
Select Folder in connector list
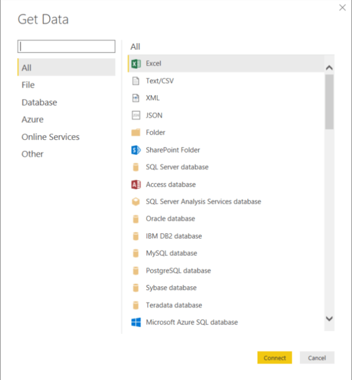(156, 132)
